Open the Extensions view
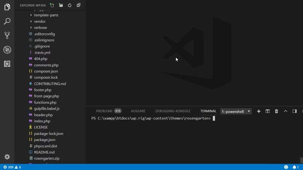Image resolution: width=303 pixels, height=170 pixels. coord(7,64)
